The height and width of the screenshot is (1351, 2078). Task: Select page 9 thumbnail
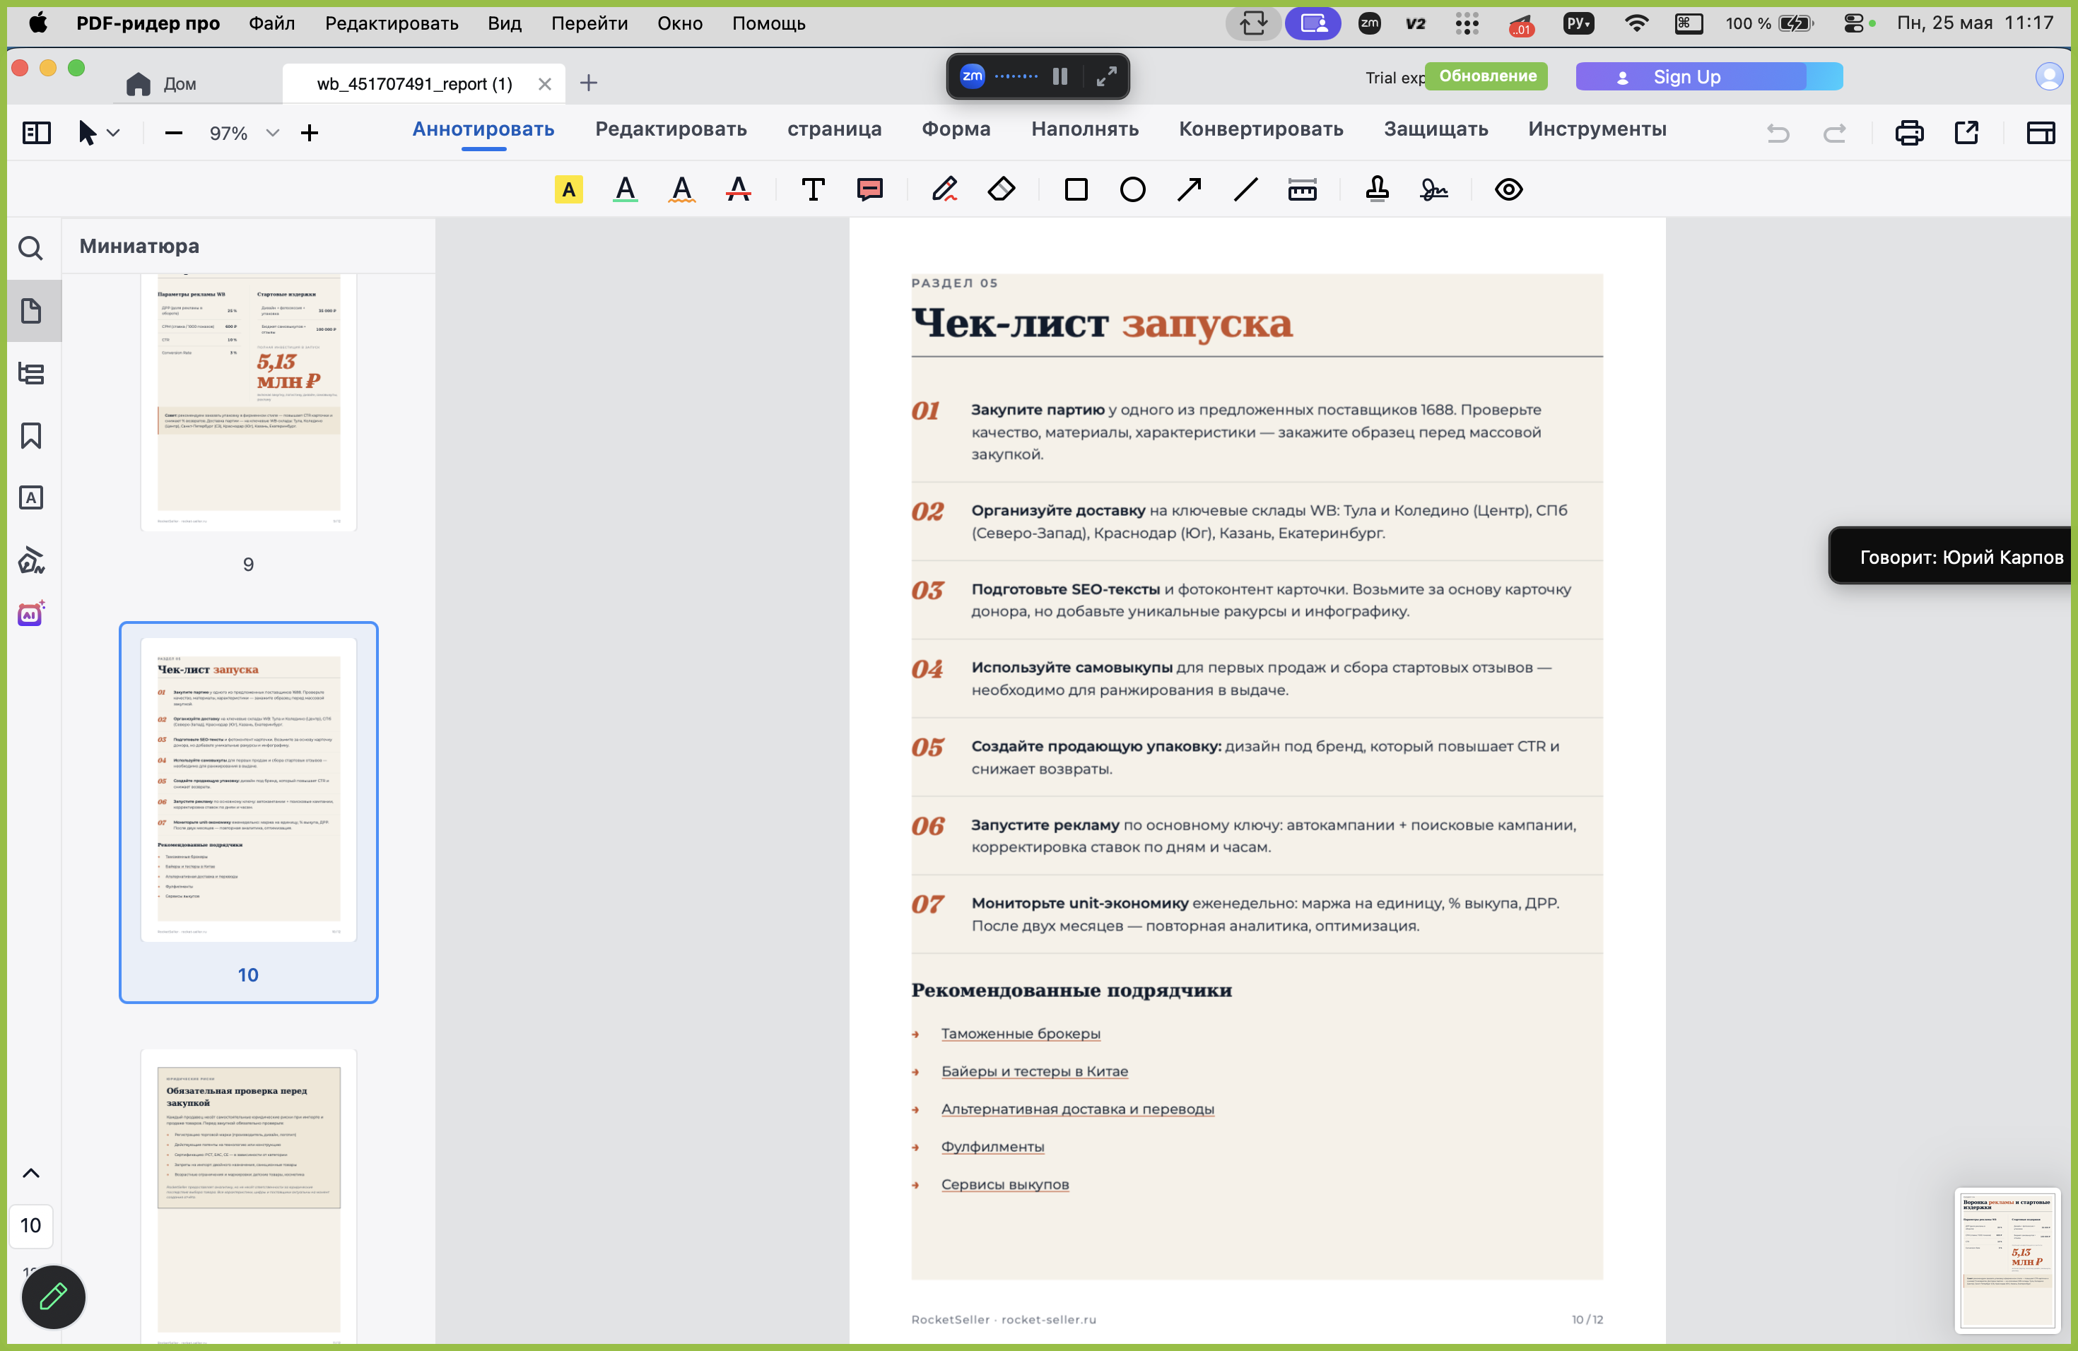click(x=249, y=401)
